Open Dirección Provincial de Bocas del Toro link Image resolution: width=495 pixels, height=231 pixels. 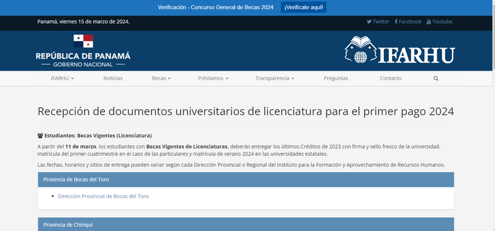tap(103, 196)
